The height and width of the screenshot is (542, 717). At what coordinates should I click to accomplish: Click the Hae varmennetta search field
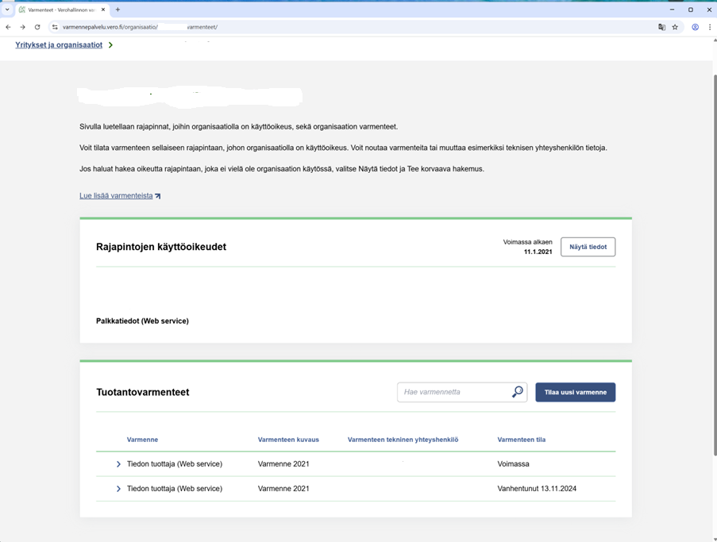pyautogui.click(x=454, y=392)
